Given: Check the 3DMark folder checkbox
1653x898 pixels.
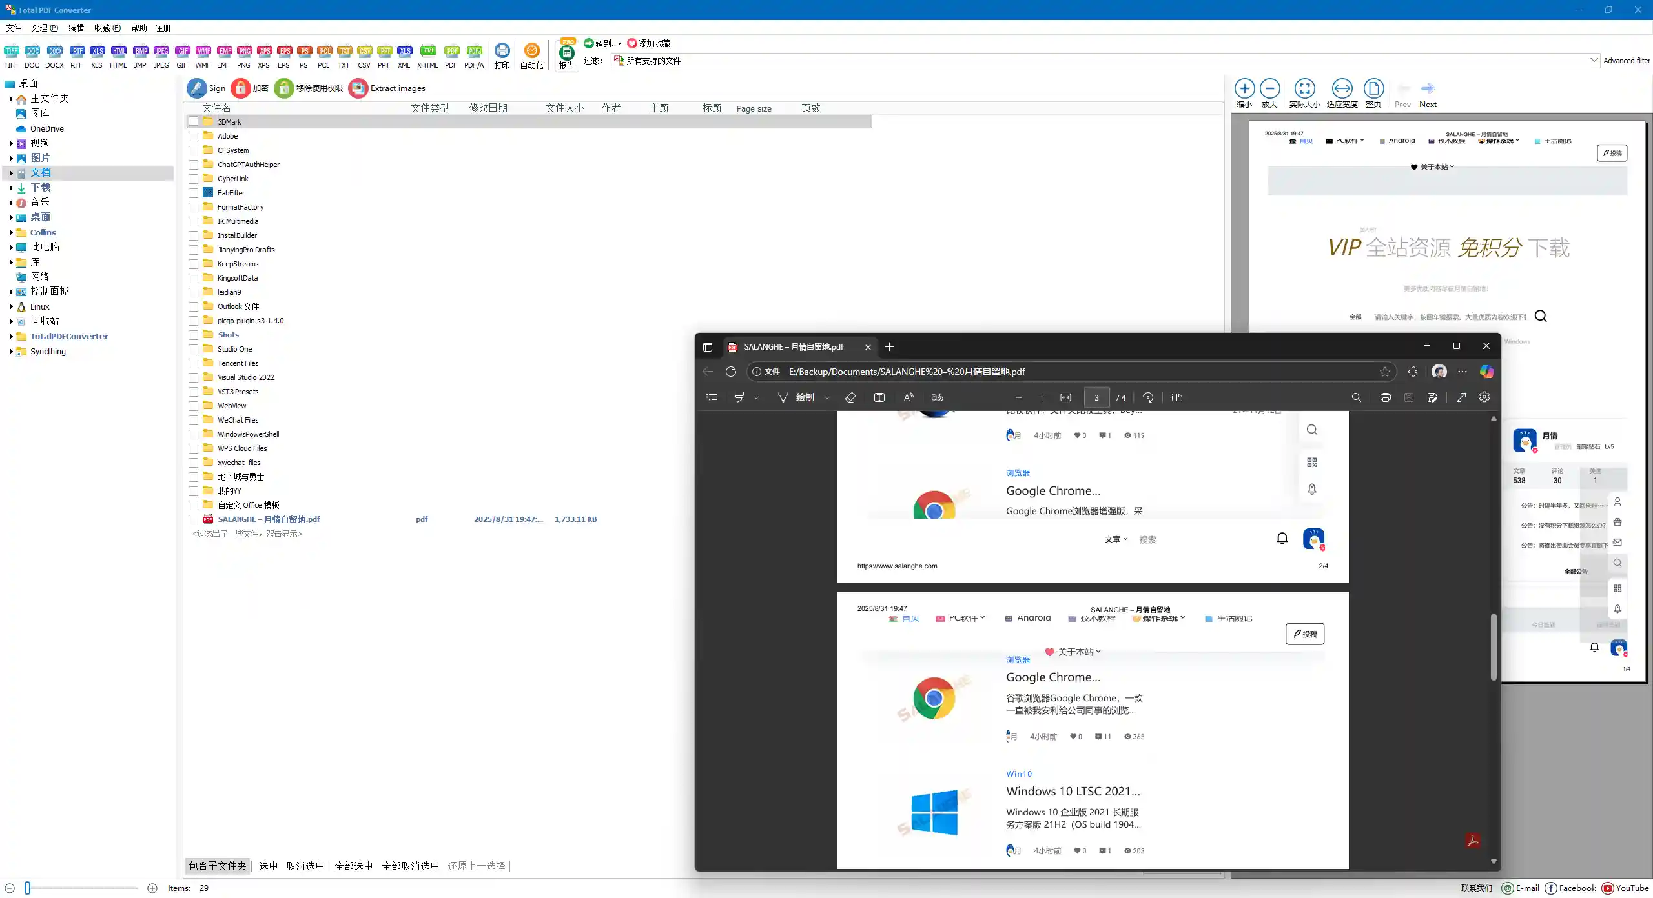Looking at the screenshot, I should pos(194,121).
